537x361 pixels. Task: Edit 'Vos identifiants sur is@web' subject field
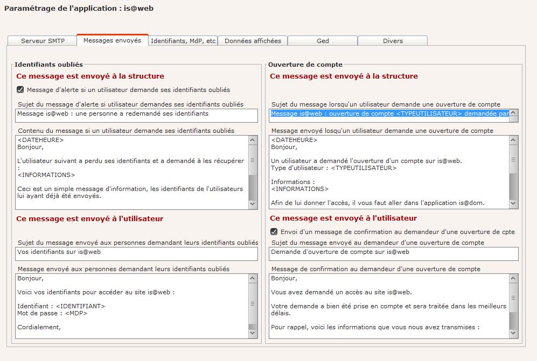tap(136, 254)
